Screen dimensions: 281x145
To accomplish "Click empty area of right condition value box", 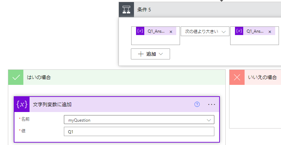I will (254, 40).
